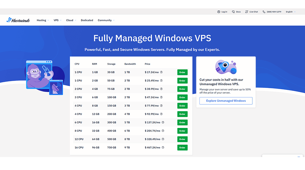Click the info icon beside $17.24/mo
305x170 pixels.
(161, 72)
